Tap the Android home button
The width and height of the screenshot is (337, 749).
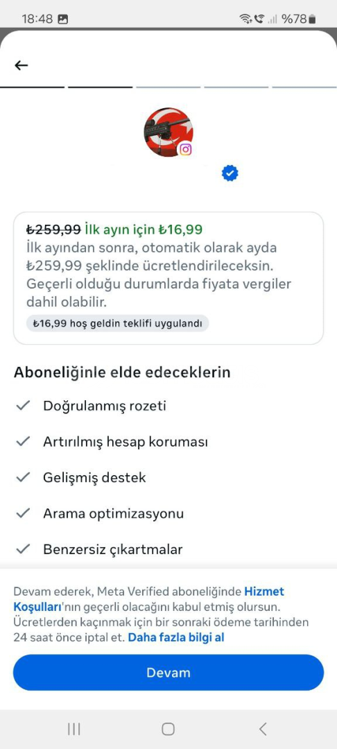(x=168, y=729)
